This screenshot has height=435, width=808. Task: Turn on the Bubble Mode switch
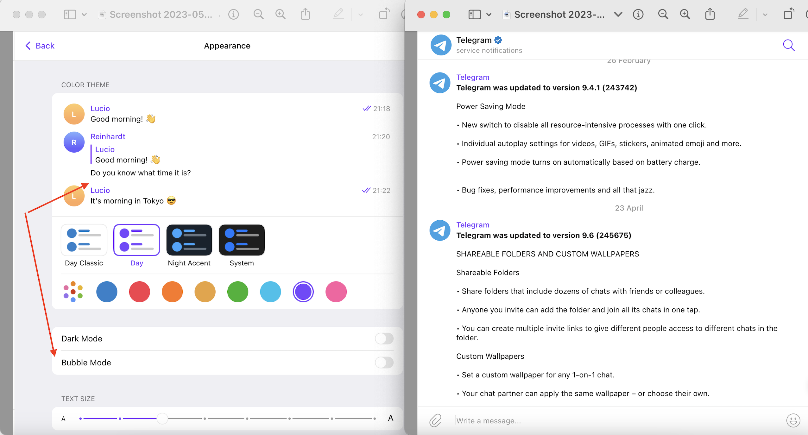(384, 362)
